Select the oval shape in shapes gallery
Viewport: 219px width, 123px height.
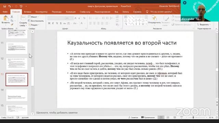[140, 17]
